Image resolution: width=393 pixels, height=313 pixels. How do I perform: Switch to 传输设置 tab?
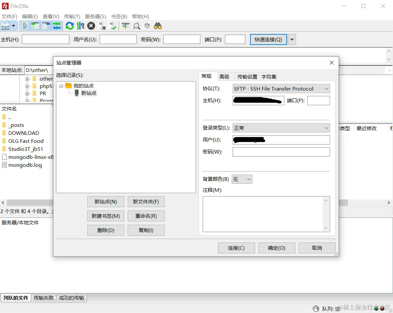coord(247,77)
